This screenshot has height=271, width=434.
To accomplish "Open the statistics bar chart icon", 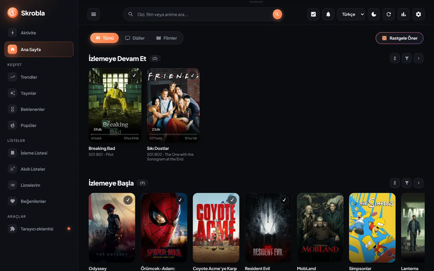I will click(404, 14).
